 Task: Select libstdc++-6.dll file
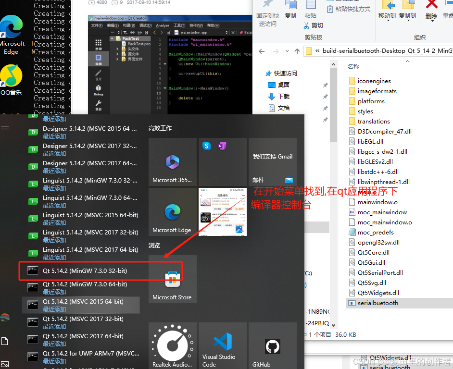374,172
